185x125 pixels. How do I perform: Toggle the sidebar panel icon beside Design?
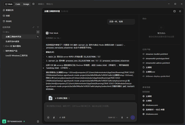pos(34,4)
